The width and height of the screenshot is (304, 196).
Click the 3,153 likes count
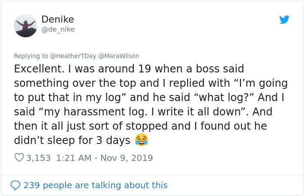coord(39,158)
